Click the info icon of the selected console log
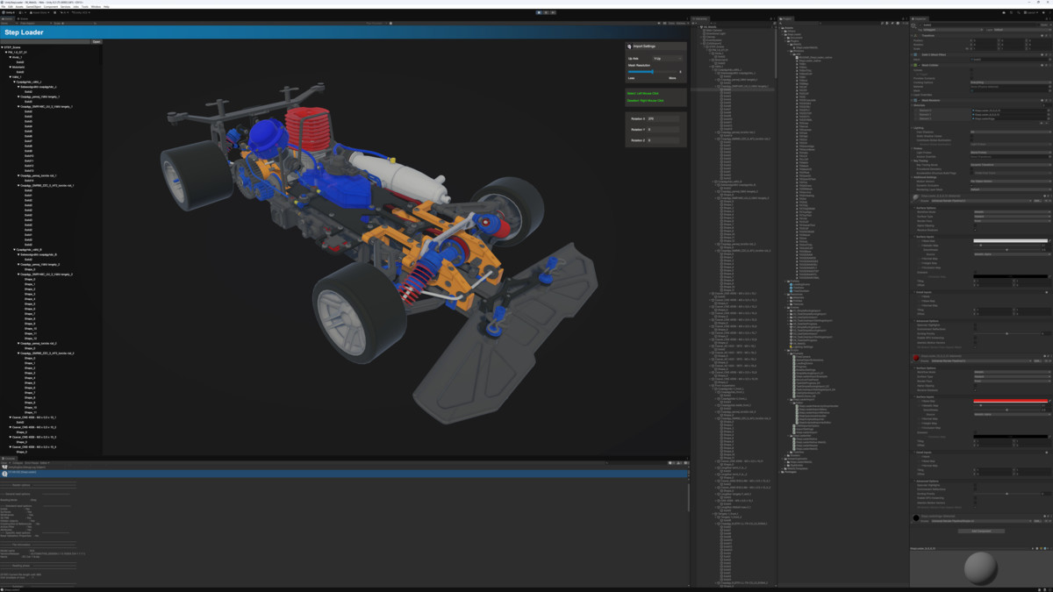Viewport: 1053px width, 592px height. pyautogui.click(x=5, y=474)
